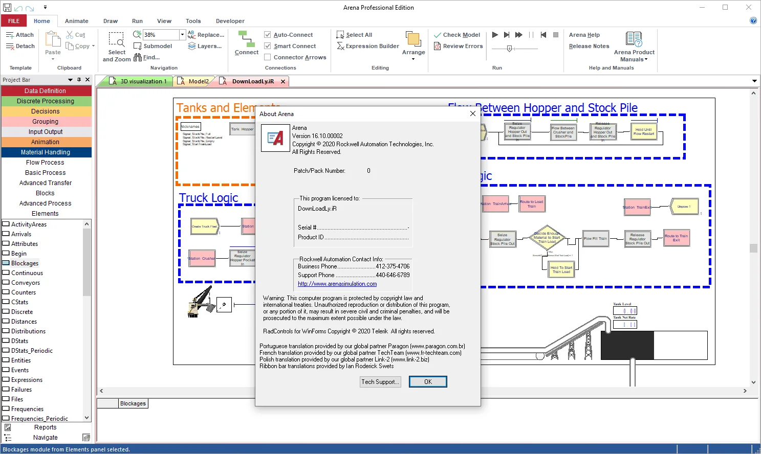Click the Paste clipboard icon
Viewport: 761px width, 454px height.
click(x=53, y=39)
